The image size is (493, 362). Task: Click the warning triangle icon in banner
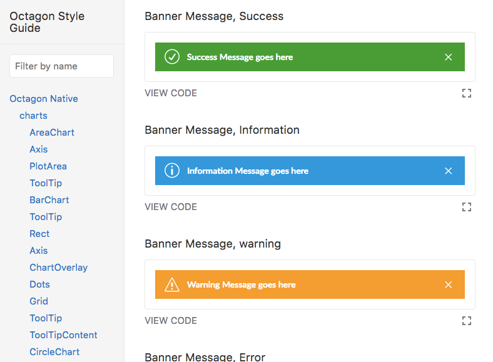pos(171,284)
